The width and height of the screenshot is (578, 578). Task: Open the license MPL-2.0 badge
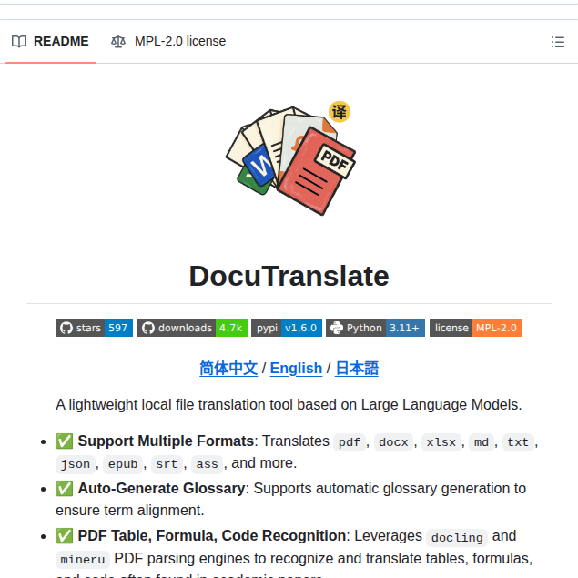[476, 328]
